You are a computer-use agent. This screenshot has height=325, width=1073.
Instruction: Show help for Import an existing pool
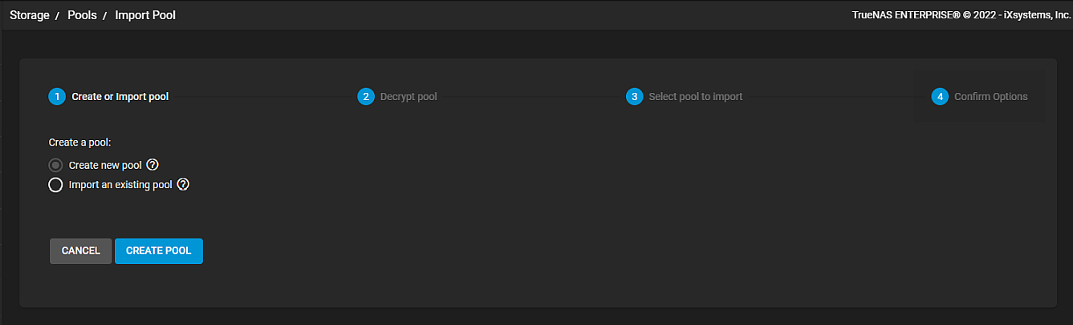183,185
